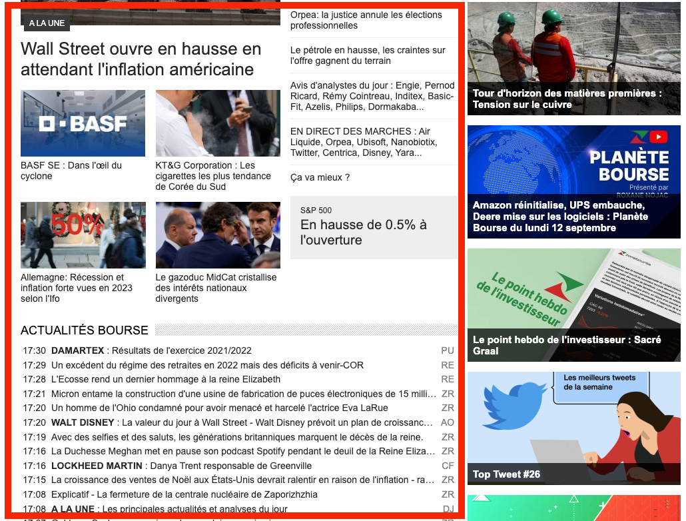Open the Scholz and Macron photo thumbnail
686x521 pixels.
point(218,235)
